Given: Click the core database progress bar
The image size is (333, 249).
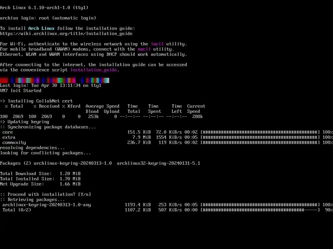Looking at the screenshot, I should [260, 132].
